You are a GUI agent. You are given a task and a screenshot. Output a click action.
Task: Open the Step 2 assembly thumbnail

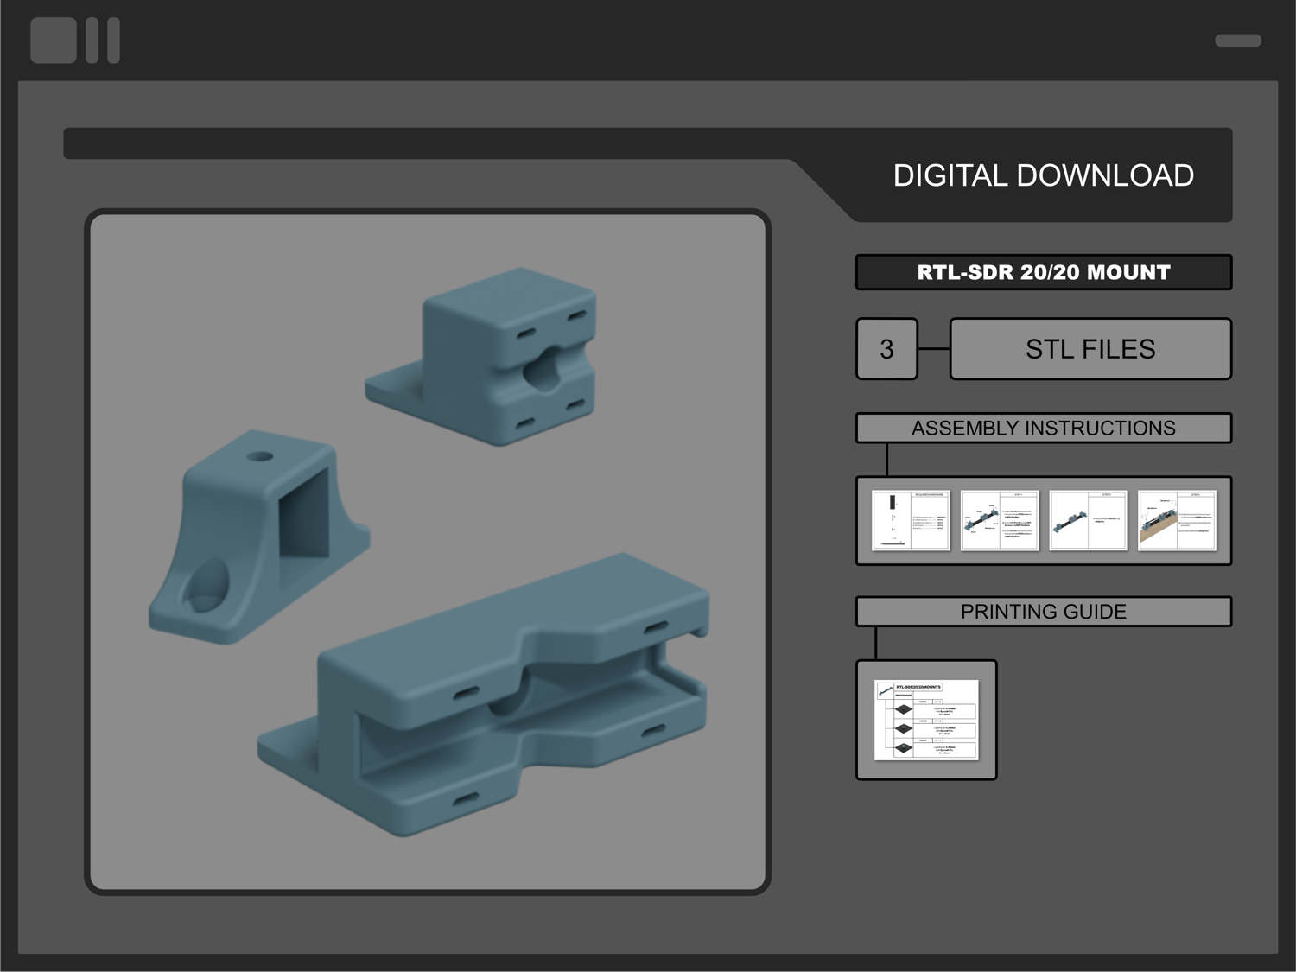[x=1088, y=520]
